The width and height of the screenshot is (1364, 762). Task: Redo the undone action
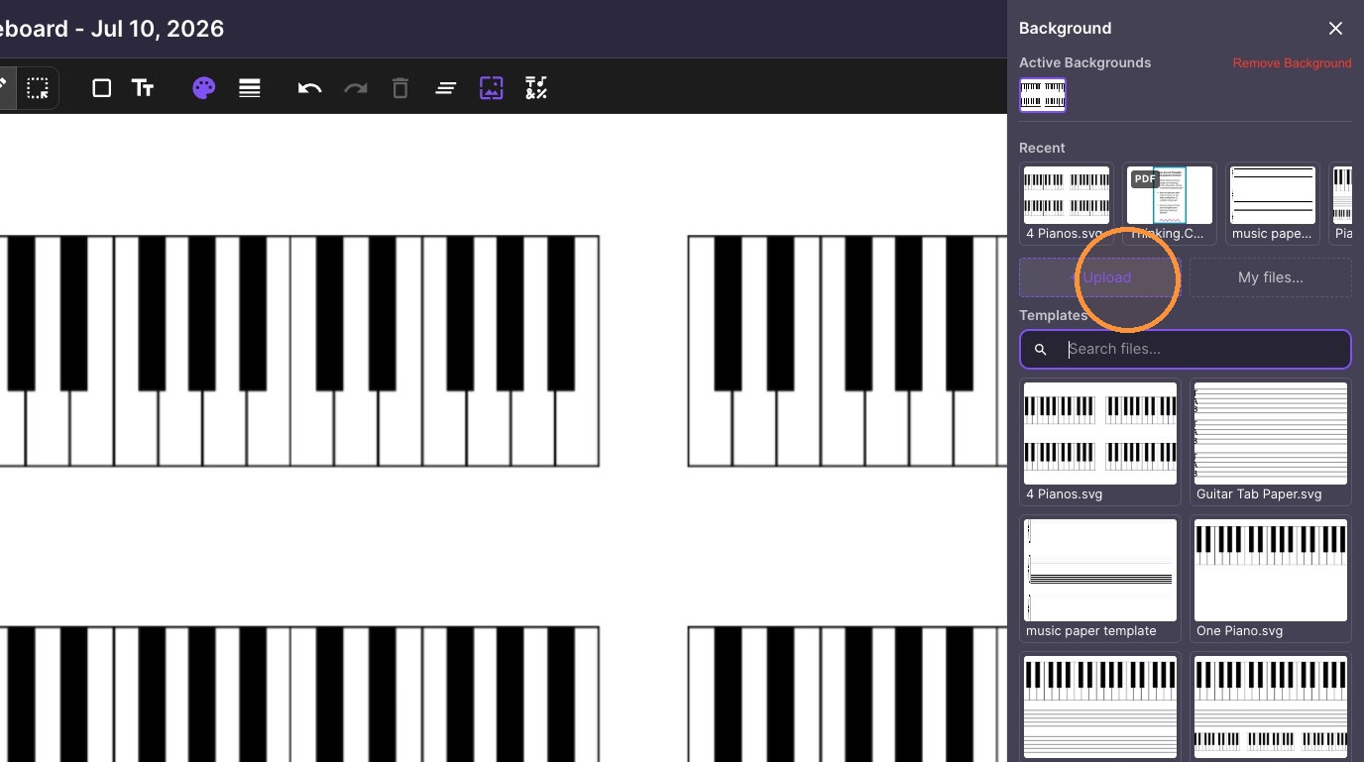[x=355, y=88]
